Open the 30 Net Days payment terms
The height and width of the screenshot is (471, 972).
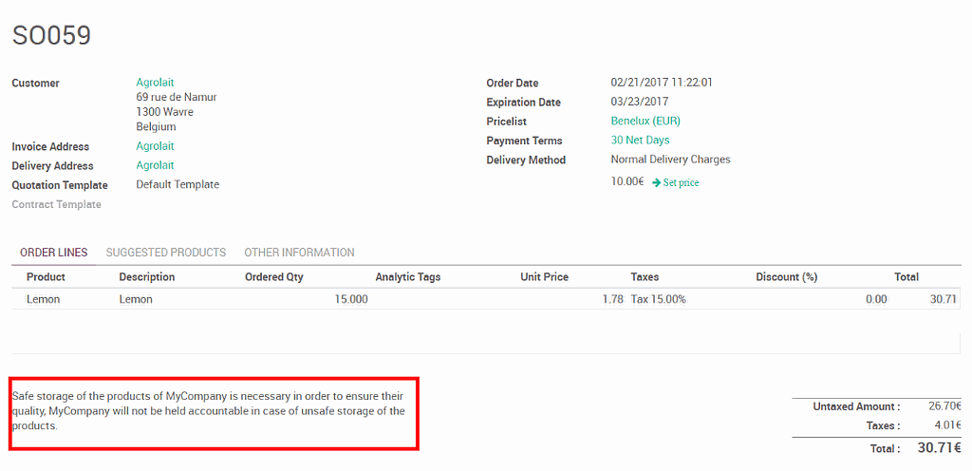pyautogui.click(x=640, y=141)
